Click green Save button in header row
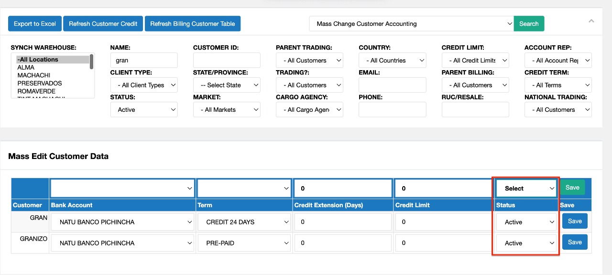Viewport: 612px width, 275px height. point(572,188)
